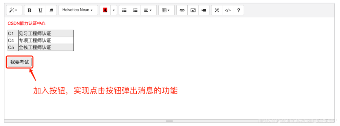This screenshot has width=340, height=126.
Task: Click the insert video icon
Action: 204,10
